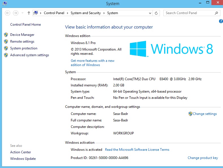Open help with the blue question mark
Screen dimensions: 223x168
pyautogui.click(x=221, y=21)
